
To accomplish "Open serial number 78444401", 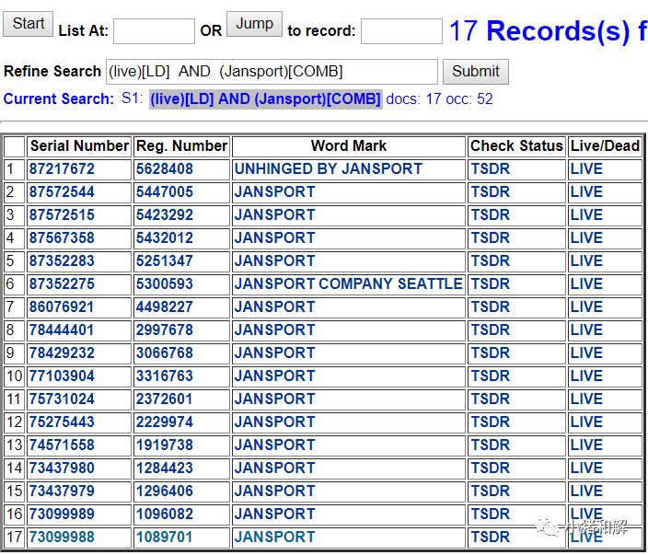I will pyautogui.click(x=62, y=330).
